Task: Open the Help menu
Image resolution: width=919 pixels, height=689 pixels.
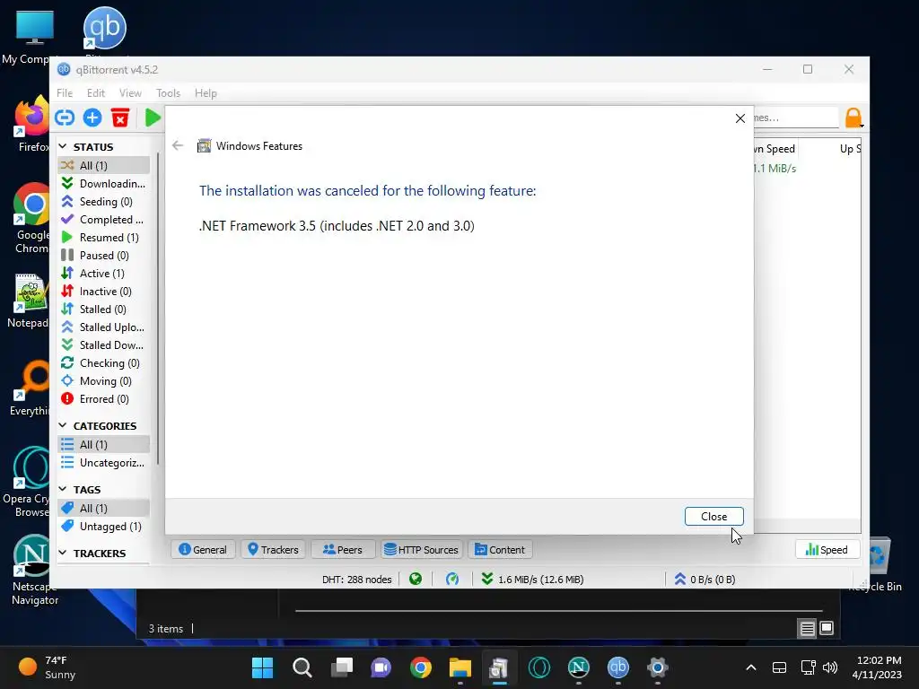Action: pos(206,93)
